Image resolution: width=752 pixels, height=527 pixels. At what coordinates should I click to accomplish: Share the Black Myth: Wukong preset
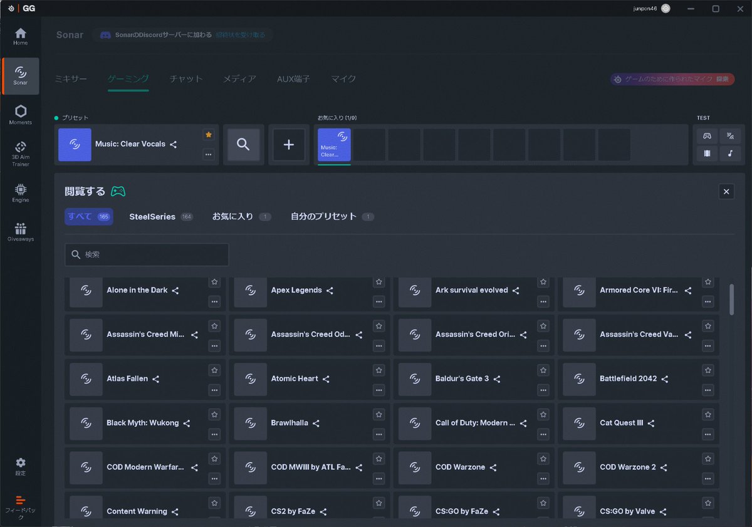(187, 423)
